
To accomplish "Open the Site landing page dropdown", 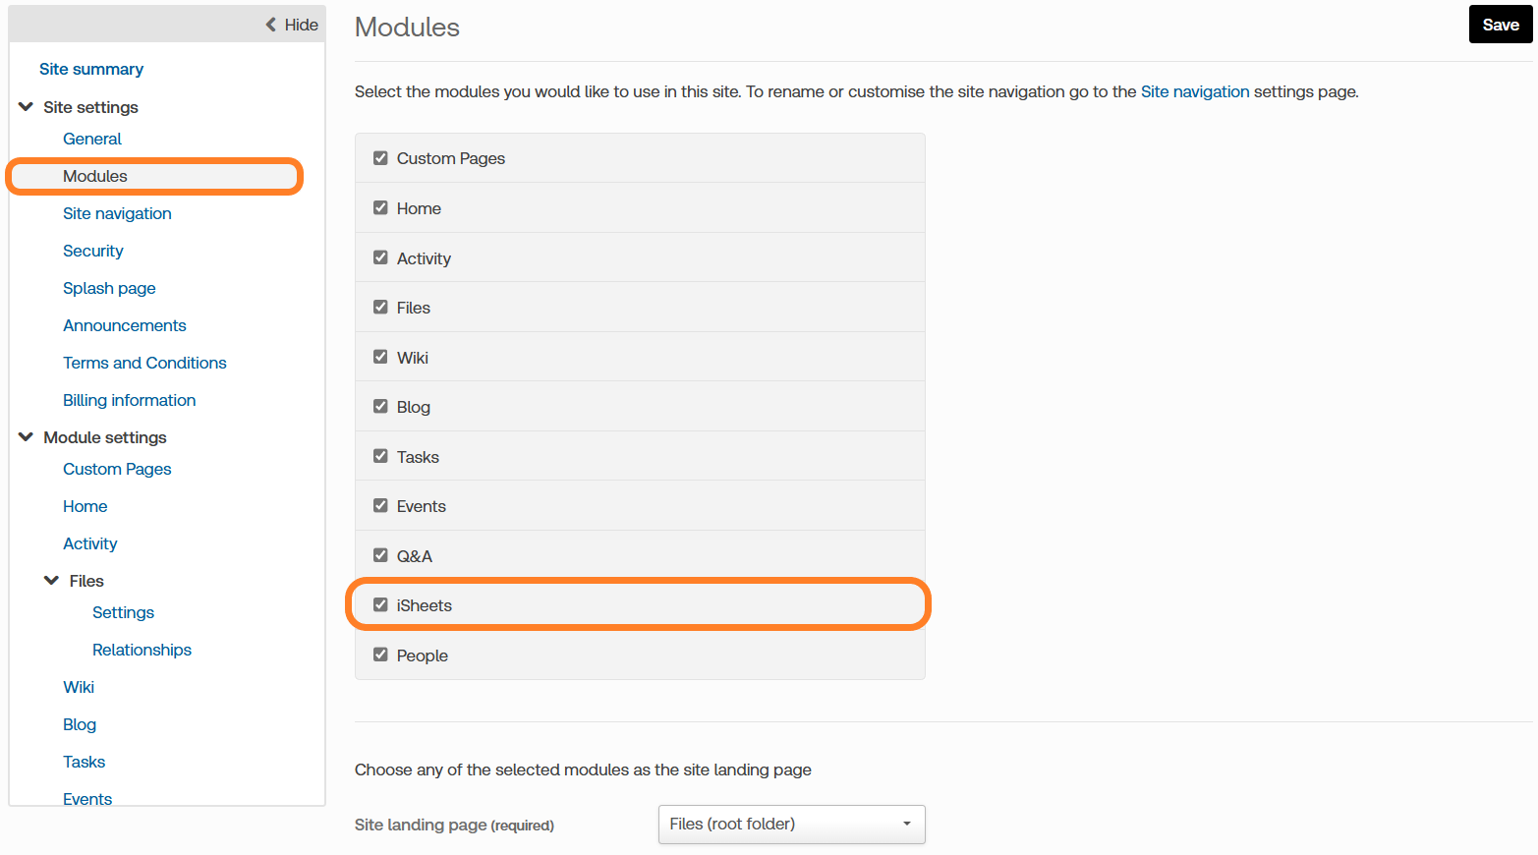I will tap(791, 824).
